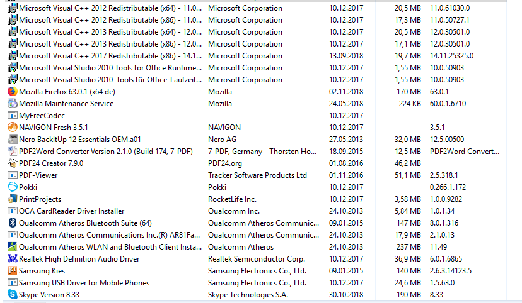Select Skype Version 8.33 program name

(x=49, y=295)
